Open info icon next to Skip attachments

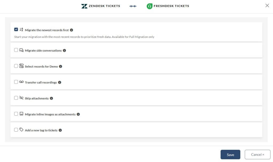[51, 98]
